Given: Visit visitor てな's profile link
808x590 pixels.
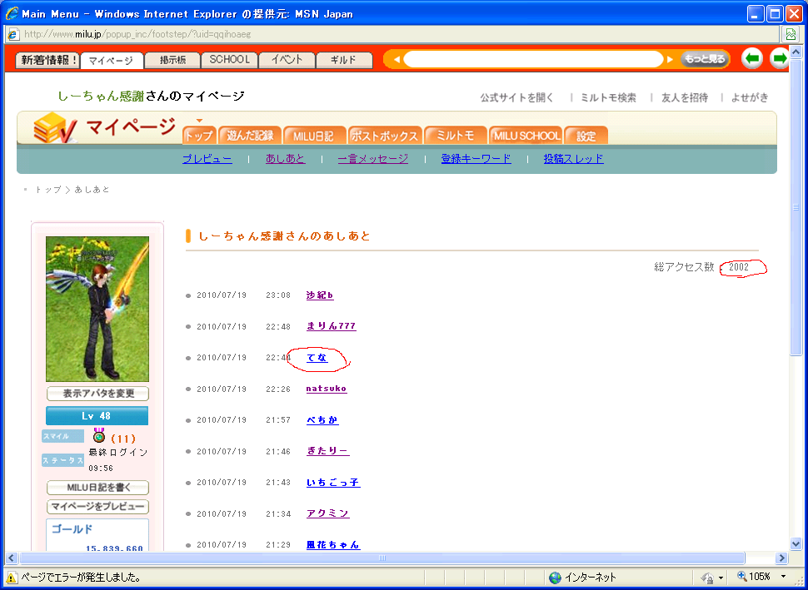Looking at the screenshot, I should point(317,358).
